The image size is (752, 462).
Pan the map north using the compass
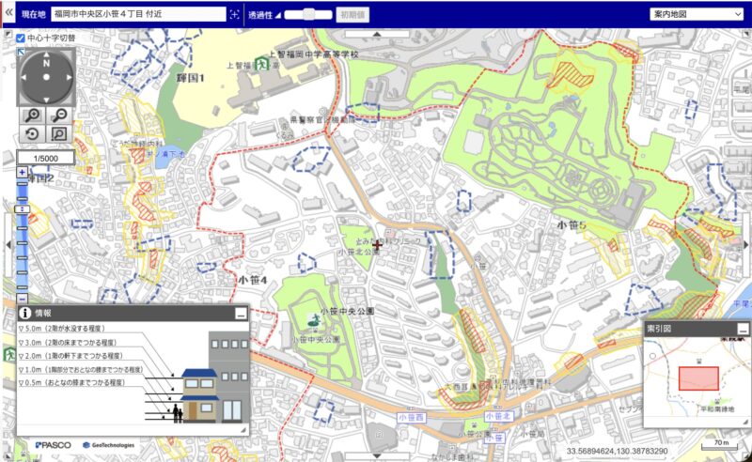pos(45,56)
